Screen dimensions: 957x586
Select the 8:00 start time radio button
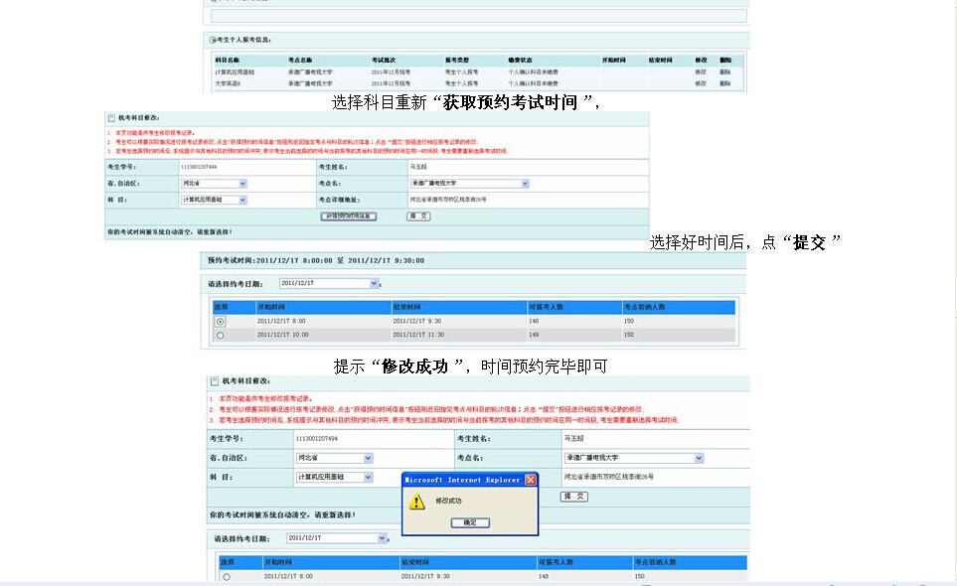coord(221,321)
